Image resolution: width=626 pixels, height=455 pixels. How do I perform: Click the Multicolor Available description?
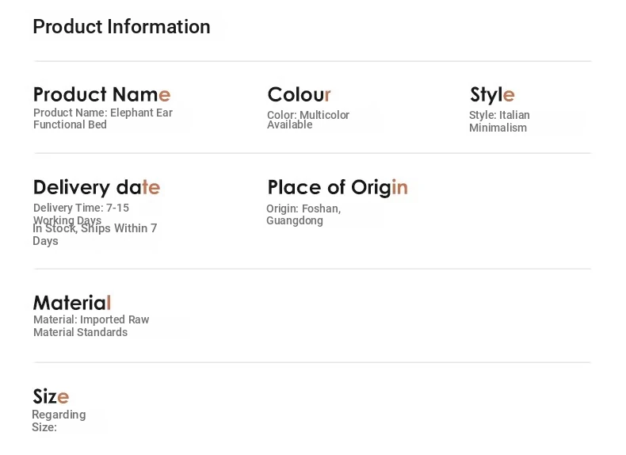[x=308, y=120]
